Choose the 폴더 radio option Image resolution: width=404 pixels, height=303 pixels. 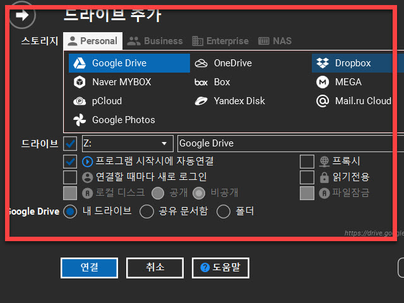[x=223, y=211]
